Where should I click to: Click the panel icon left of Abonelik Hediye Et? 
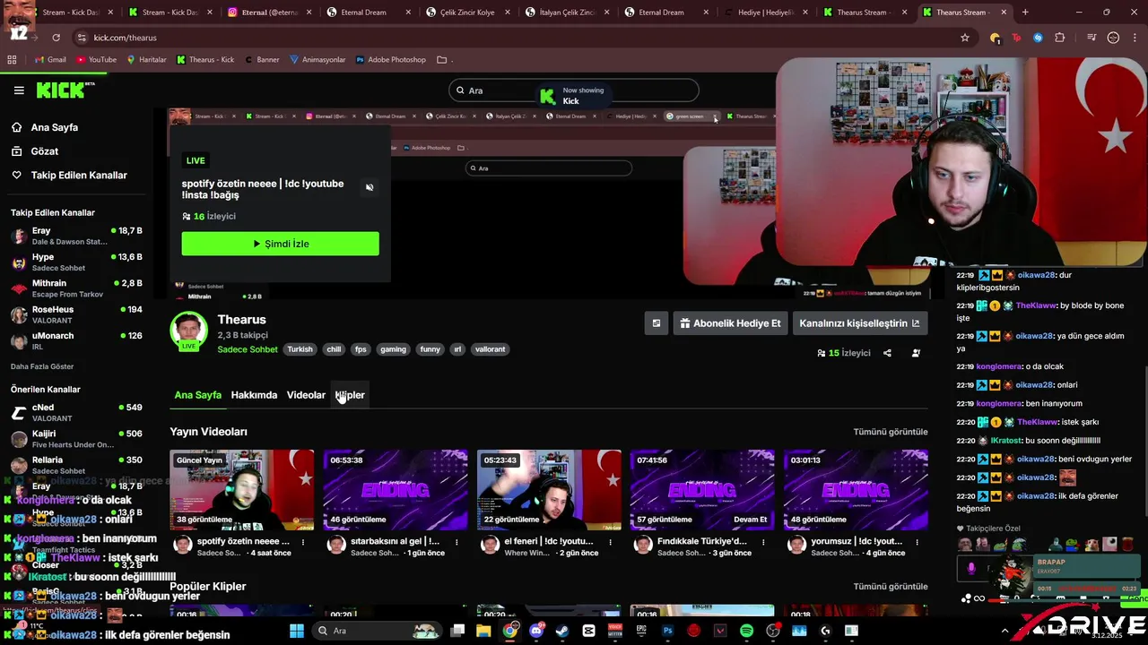pyautogui.click(x=656, y=323)
